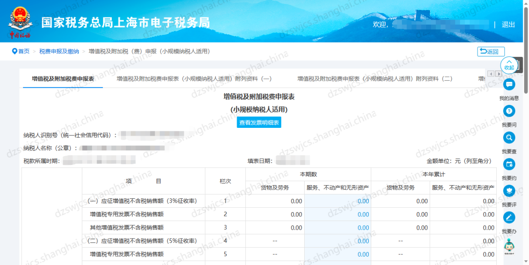Click 查看发票明细表 button
The width and height of the screenshot is (529, 265).
[259, 122]
